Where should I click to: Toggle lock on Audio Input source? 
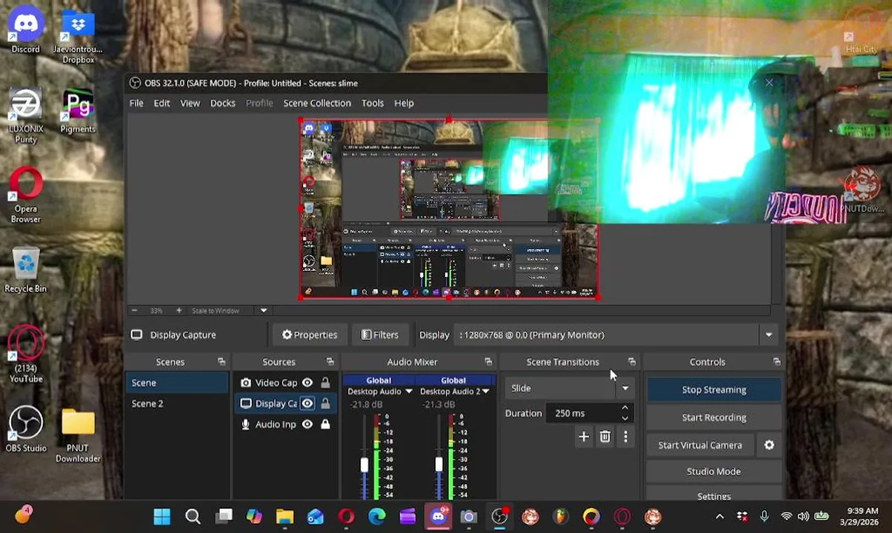(325, 424)
